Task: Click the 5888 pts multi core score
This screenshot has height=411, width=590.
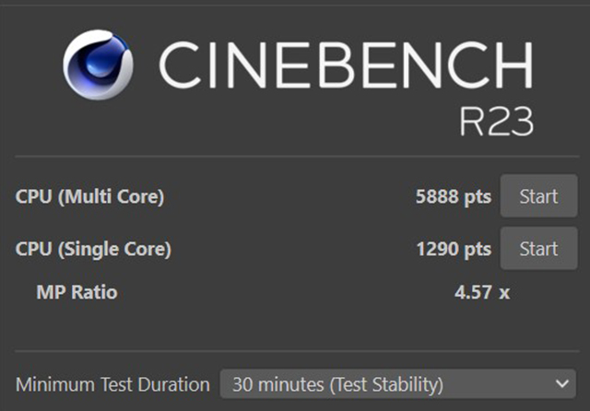Action: 454,196
